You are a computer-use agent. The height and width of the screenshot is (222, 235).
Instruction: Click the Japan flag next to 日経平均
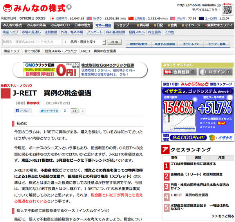(53, 18)
